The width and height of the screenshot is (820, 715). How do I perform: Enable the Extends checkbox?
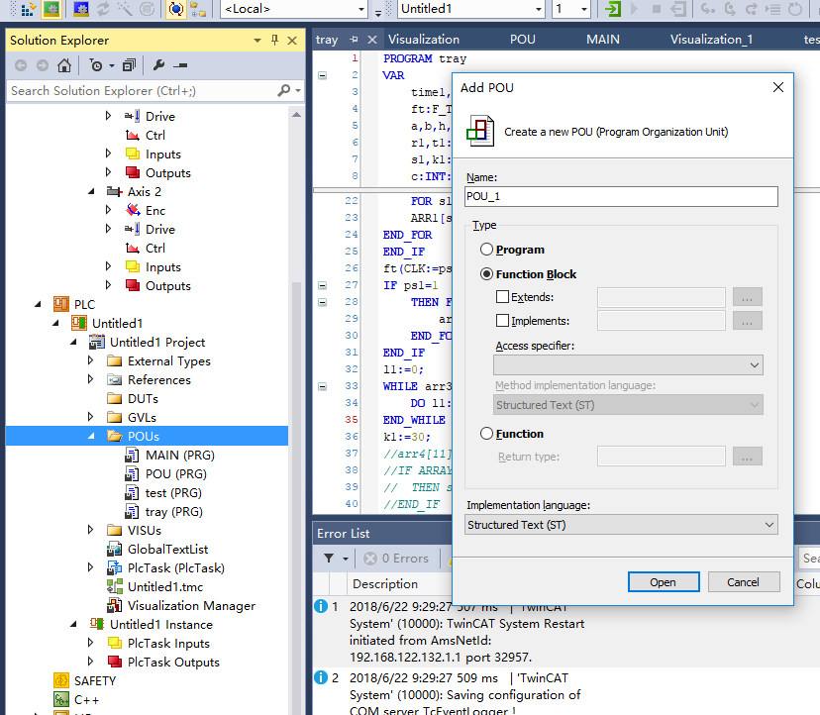tap(502, 296)
